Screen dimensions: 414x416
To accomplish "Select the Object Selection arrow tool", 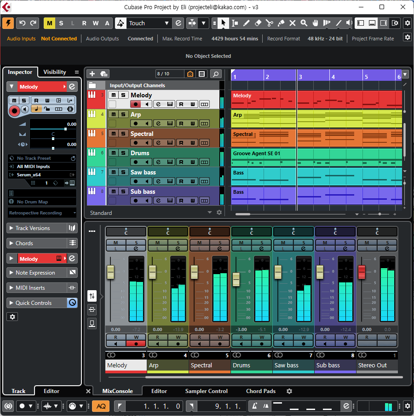I will pos(223,23).
